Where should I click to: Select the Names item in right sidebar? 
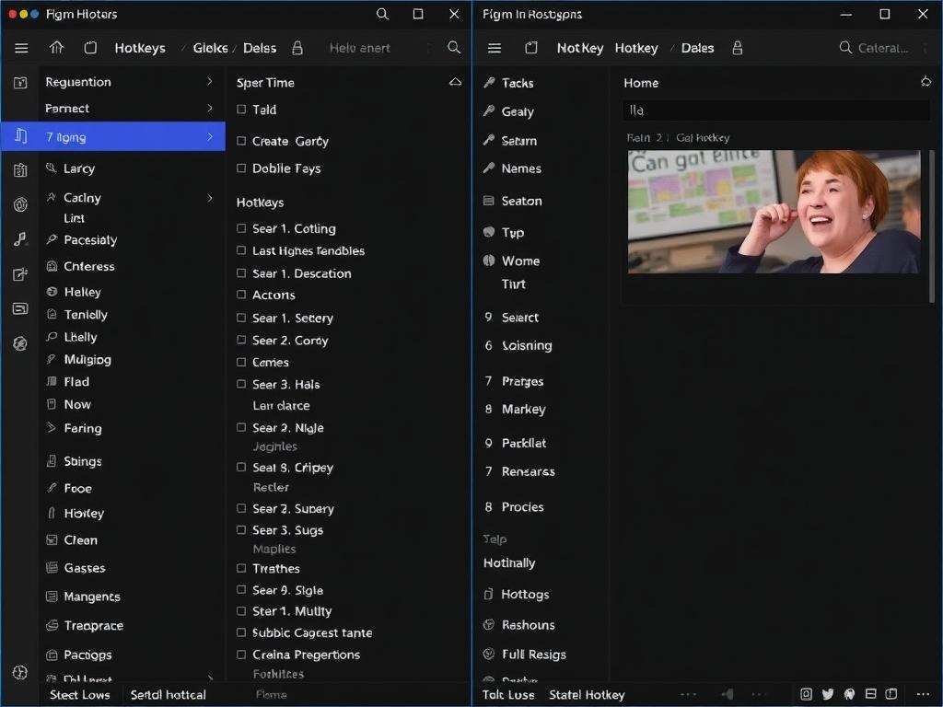tap(520, 168)
